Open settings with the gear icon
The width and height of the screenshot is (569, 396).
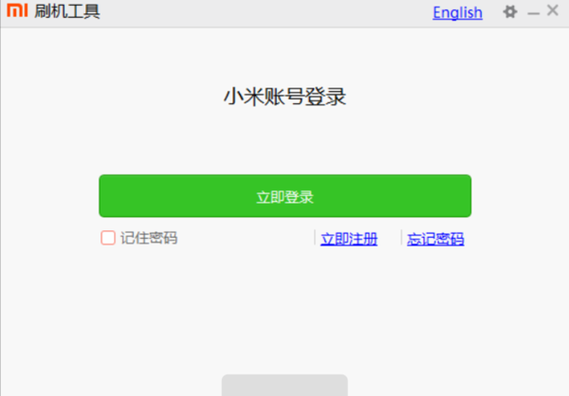(x=510, y=12)
